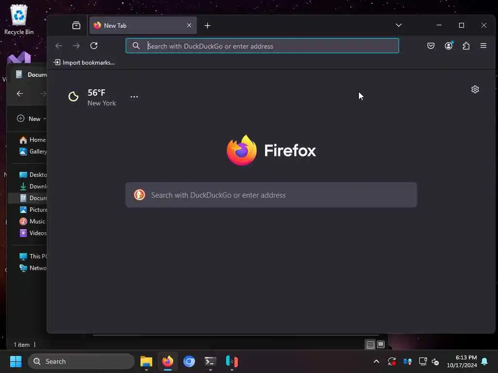Click Import bookmarks… link
Image resolution: width=498 pixels, height=373 pixels.
pos(84,63)
